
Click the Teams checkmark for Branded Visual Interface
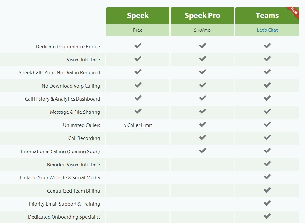click(267, 164)
